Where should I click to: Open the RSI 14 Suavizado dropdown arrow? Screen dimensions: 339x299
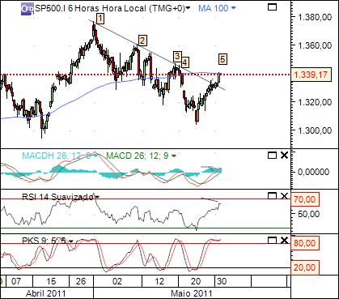click(x=97, y=197)
